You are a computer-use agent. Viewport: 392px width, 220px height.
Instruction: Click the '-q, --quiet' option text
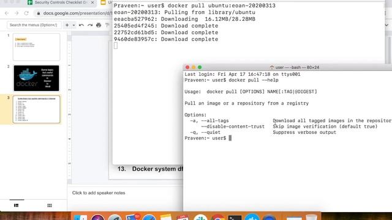[x=205, y=132]
